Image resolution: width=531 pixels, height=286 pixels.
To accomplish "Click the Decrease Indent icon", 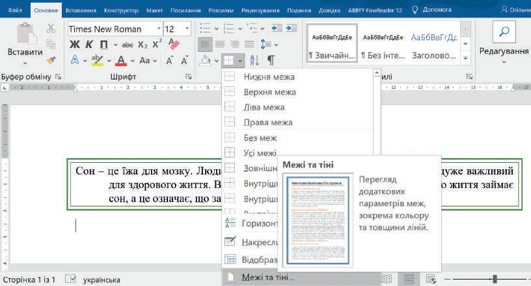I will [x=277, y=29].
